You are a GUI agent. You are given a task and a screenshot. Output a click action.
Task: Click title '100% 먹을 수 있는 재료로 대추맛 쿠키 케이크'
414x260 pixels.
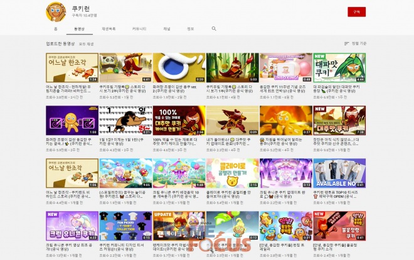coord(175,142)
